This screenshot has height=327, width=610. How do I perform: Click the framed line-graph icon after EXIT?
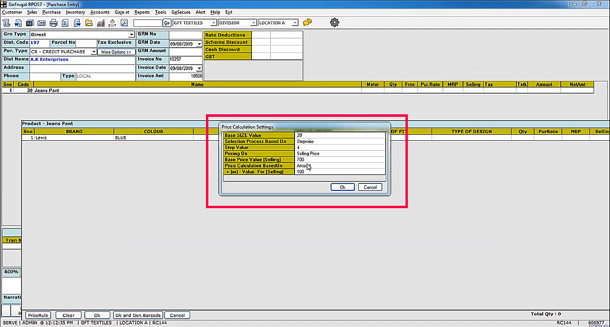click(x=125, y=23)
